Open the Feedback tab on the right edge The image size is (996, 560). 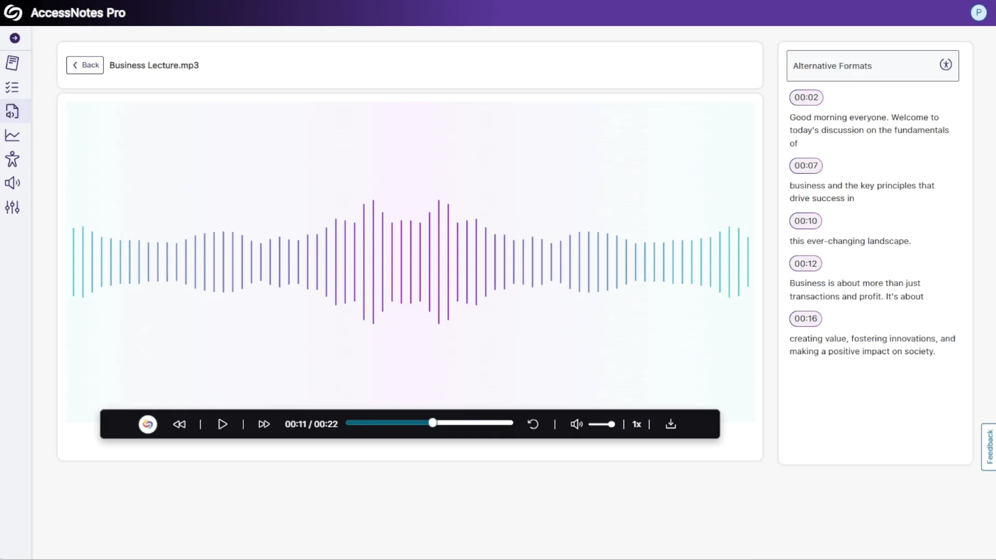click(989, 447)
